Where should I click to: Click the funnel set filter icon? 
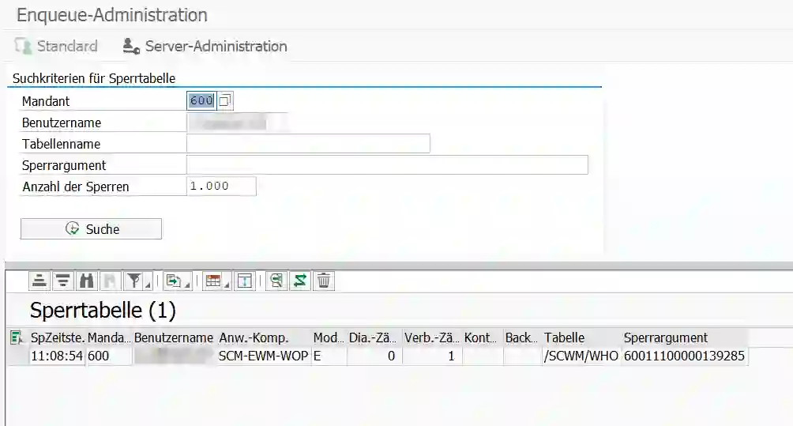pyautogui.click(x=133, y=281)
